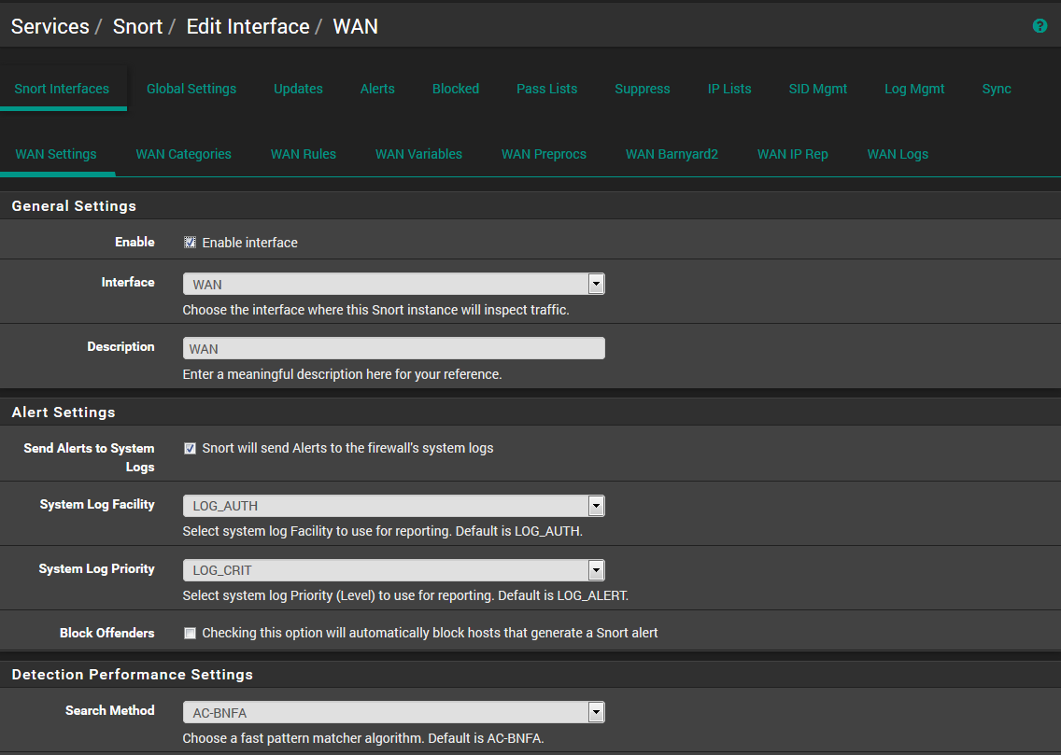Open the WAN Rules sub-tab
Viewport: 1061px width, 755px height.
[x=304, y=154]
